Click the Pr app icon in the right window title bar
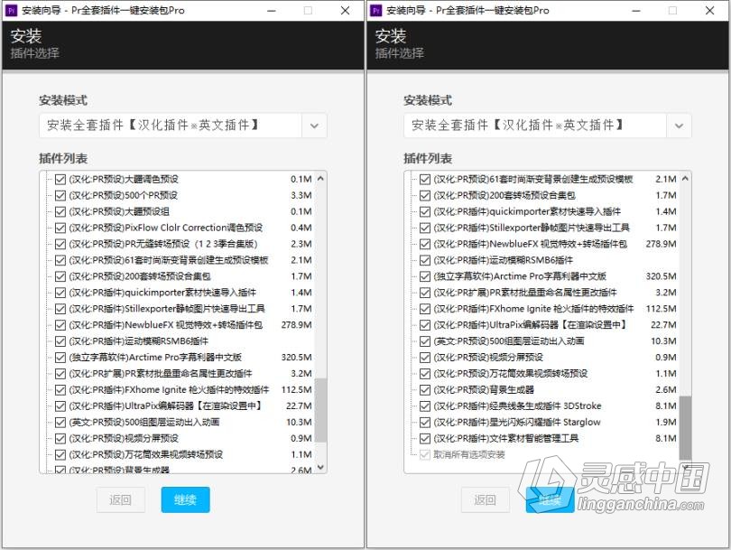The image size is (731, 550). (376, 10)
